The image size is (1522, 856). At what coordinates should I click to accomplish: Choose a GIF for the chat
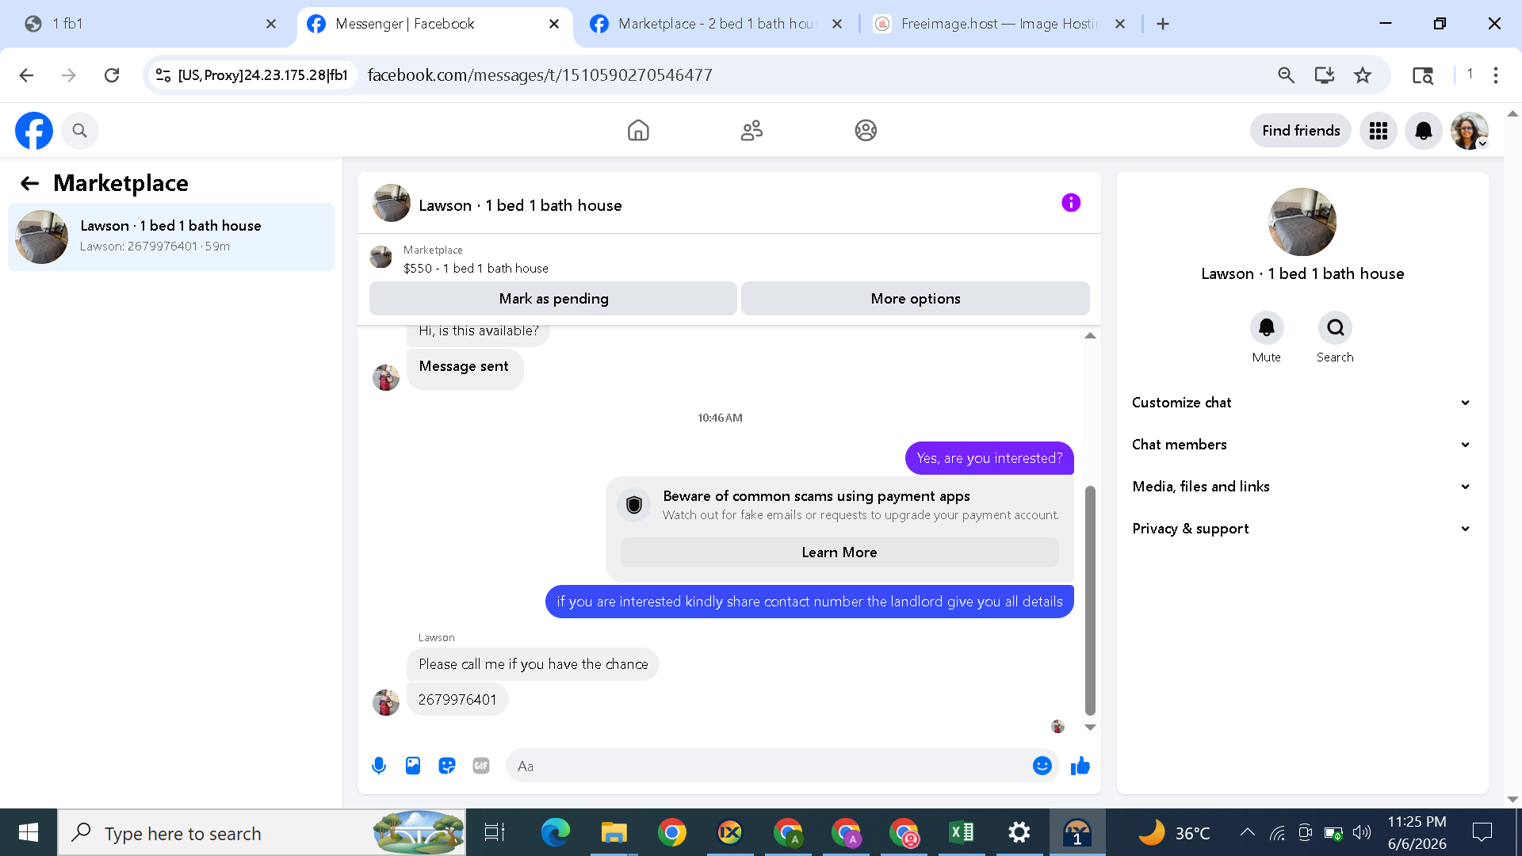tap(481, 766)
